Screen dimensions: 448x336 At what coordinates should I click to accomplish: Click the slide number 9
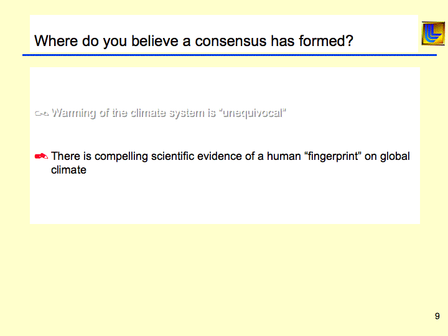[x=437, y=316]
